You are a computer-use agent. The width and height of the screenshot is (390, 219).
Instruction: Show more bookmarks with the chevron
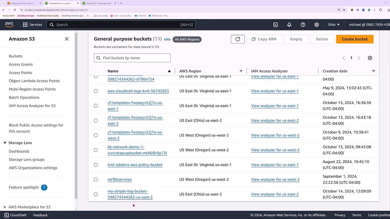click(88, 16)
